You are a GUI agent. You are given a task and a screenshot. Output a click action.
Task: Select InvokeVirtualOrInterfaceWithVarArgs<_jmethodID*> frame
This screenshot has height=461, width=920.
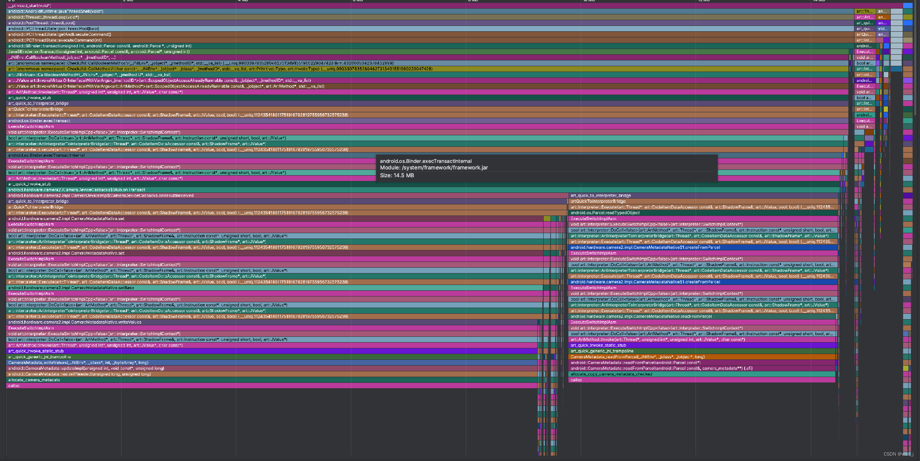[427, 81]
